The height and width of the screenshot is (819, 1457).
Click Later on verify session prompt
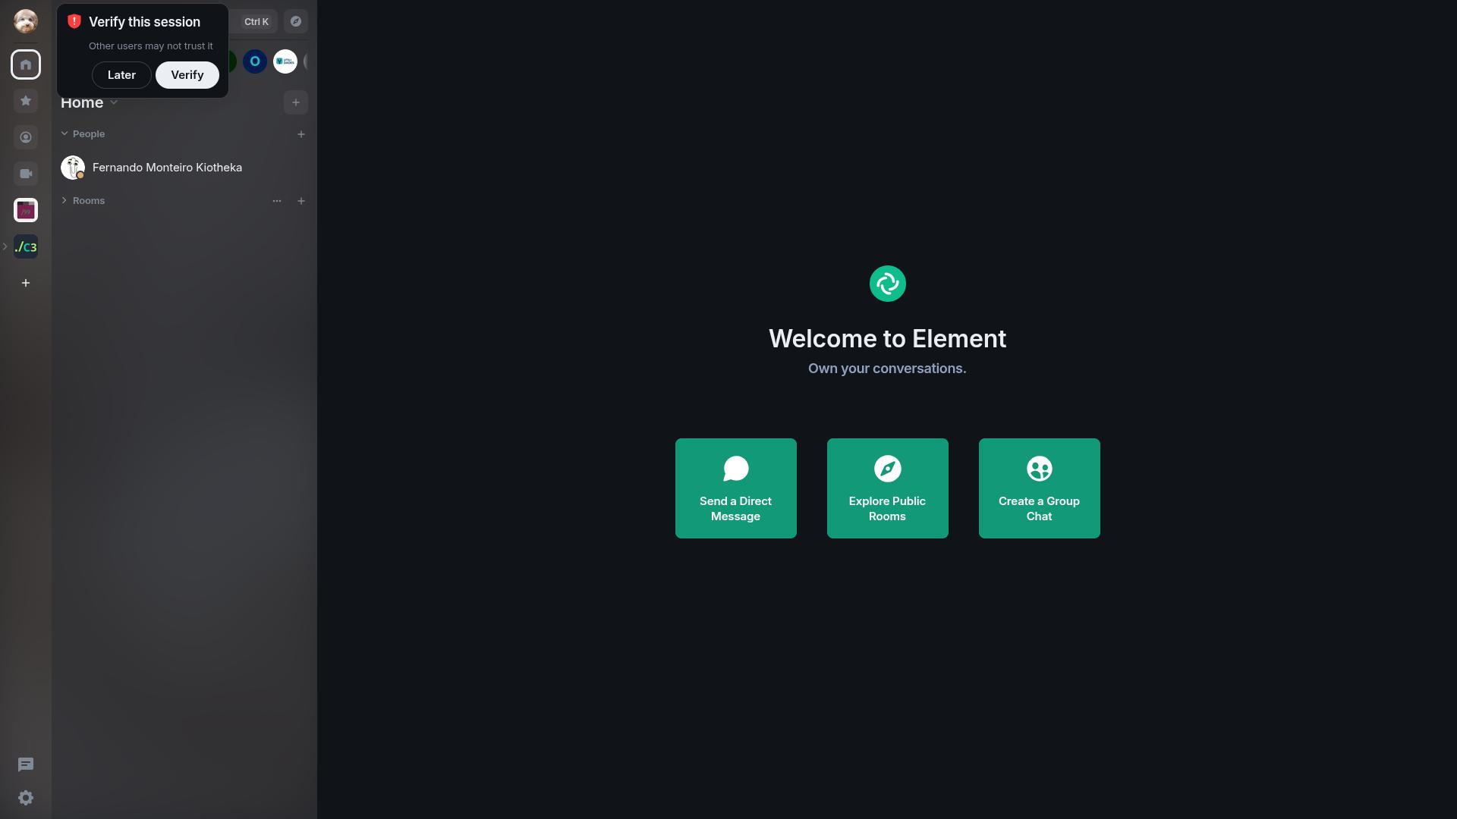tap(121, 75)
